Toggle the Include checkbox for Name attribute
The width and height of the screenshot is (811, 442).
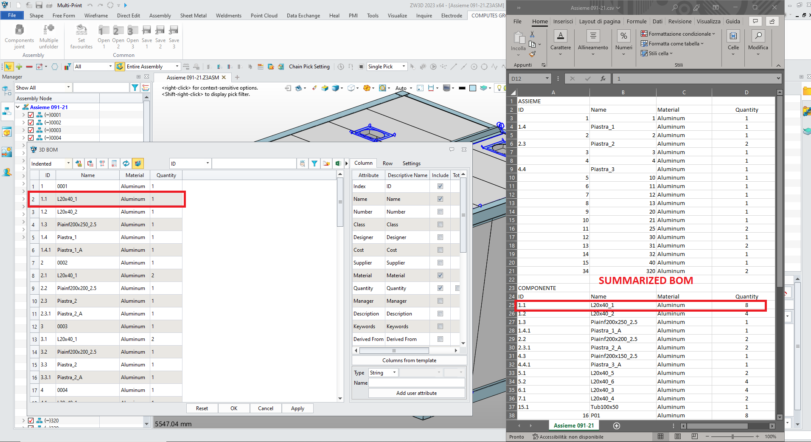click(x=440, y=199)
